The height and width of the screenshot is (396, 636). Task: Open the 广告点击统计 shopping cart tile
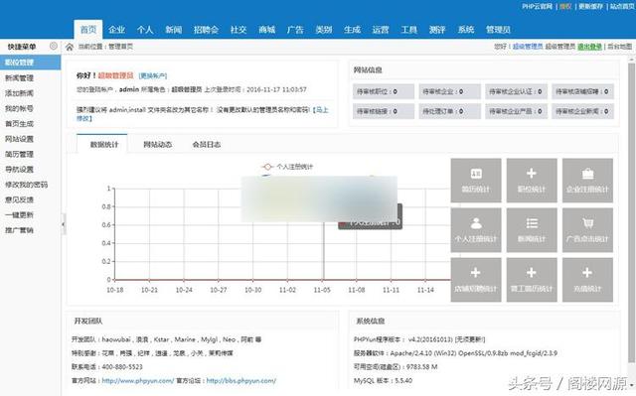pyautogui.click(x=587, y=230)
